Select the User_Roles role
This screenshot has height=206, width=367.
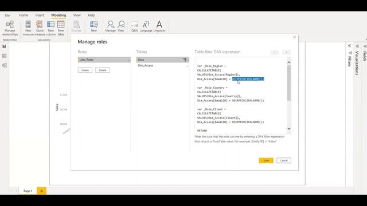click(104, 60)
